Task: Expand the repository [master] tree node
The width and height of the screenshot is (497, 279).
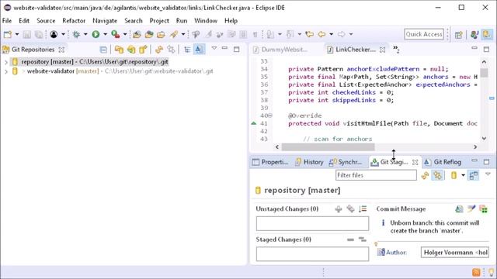Action: pyautogui.click(x=5, y=62)
